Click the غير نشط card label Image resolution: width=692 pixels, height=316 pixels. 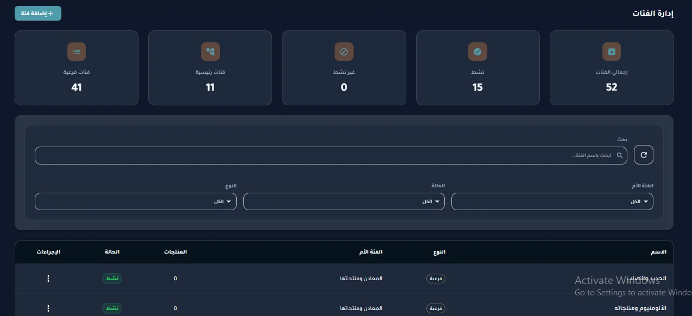[344, 72]
